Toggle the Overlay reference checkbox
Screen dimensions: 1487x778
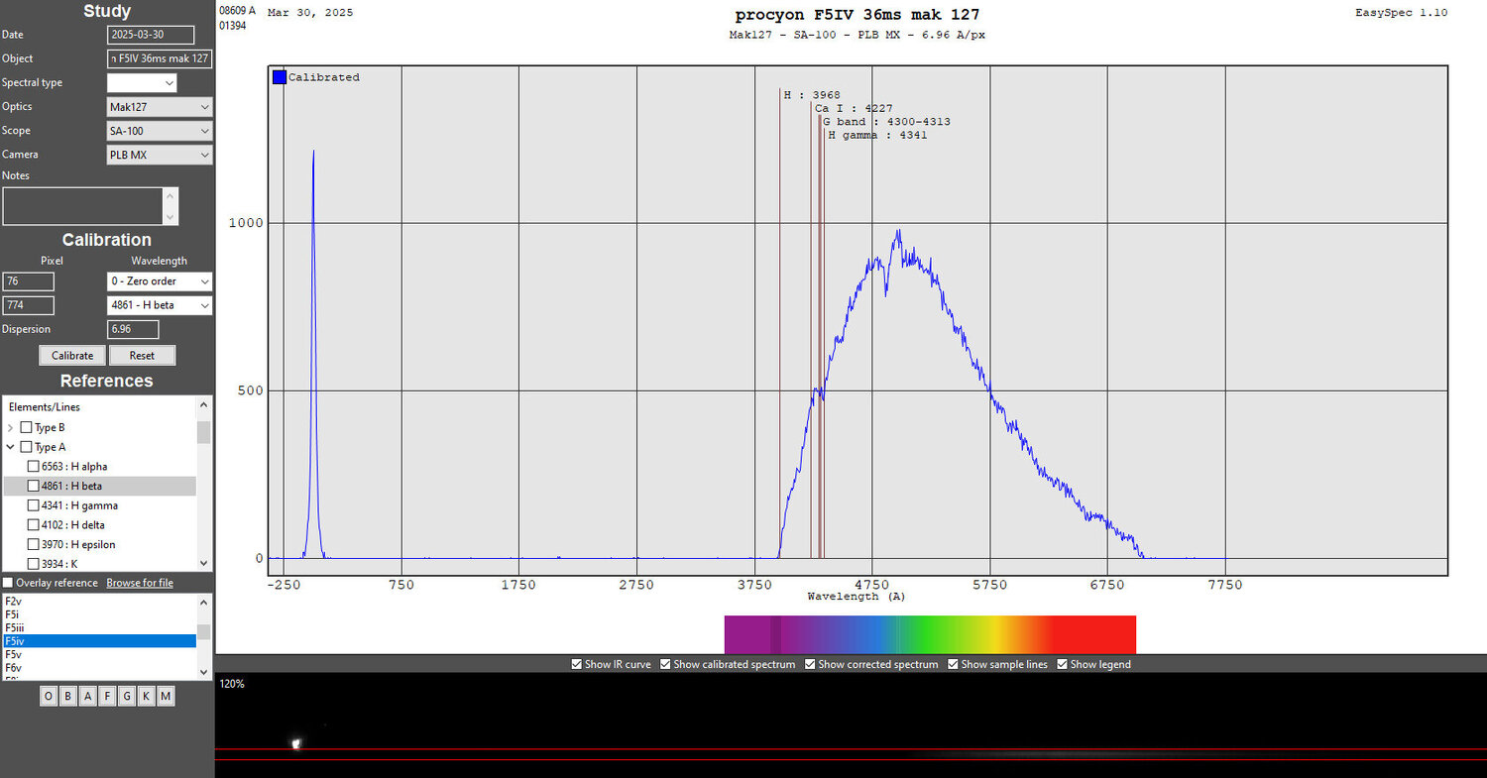(9, 583)
